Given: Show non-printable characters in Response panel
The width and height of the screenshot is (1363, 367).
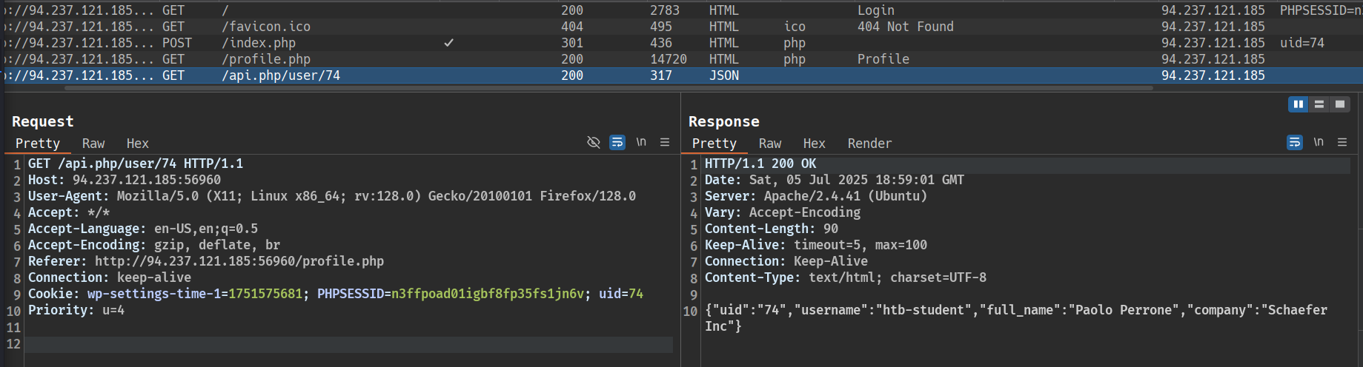Looking at the screenshot, I should click(1318, 142).
